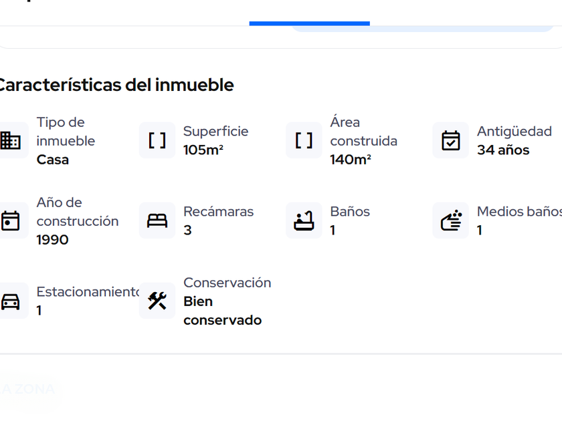Click the 'Casa' property type value
The width and height of the screenshot is (562, 421).
click(x=53, y=160)
